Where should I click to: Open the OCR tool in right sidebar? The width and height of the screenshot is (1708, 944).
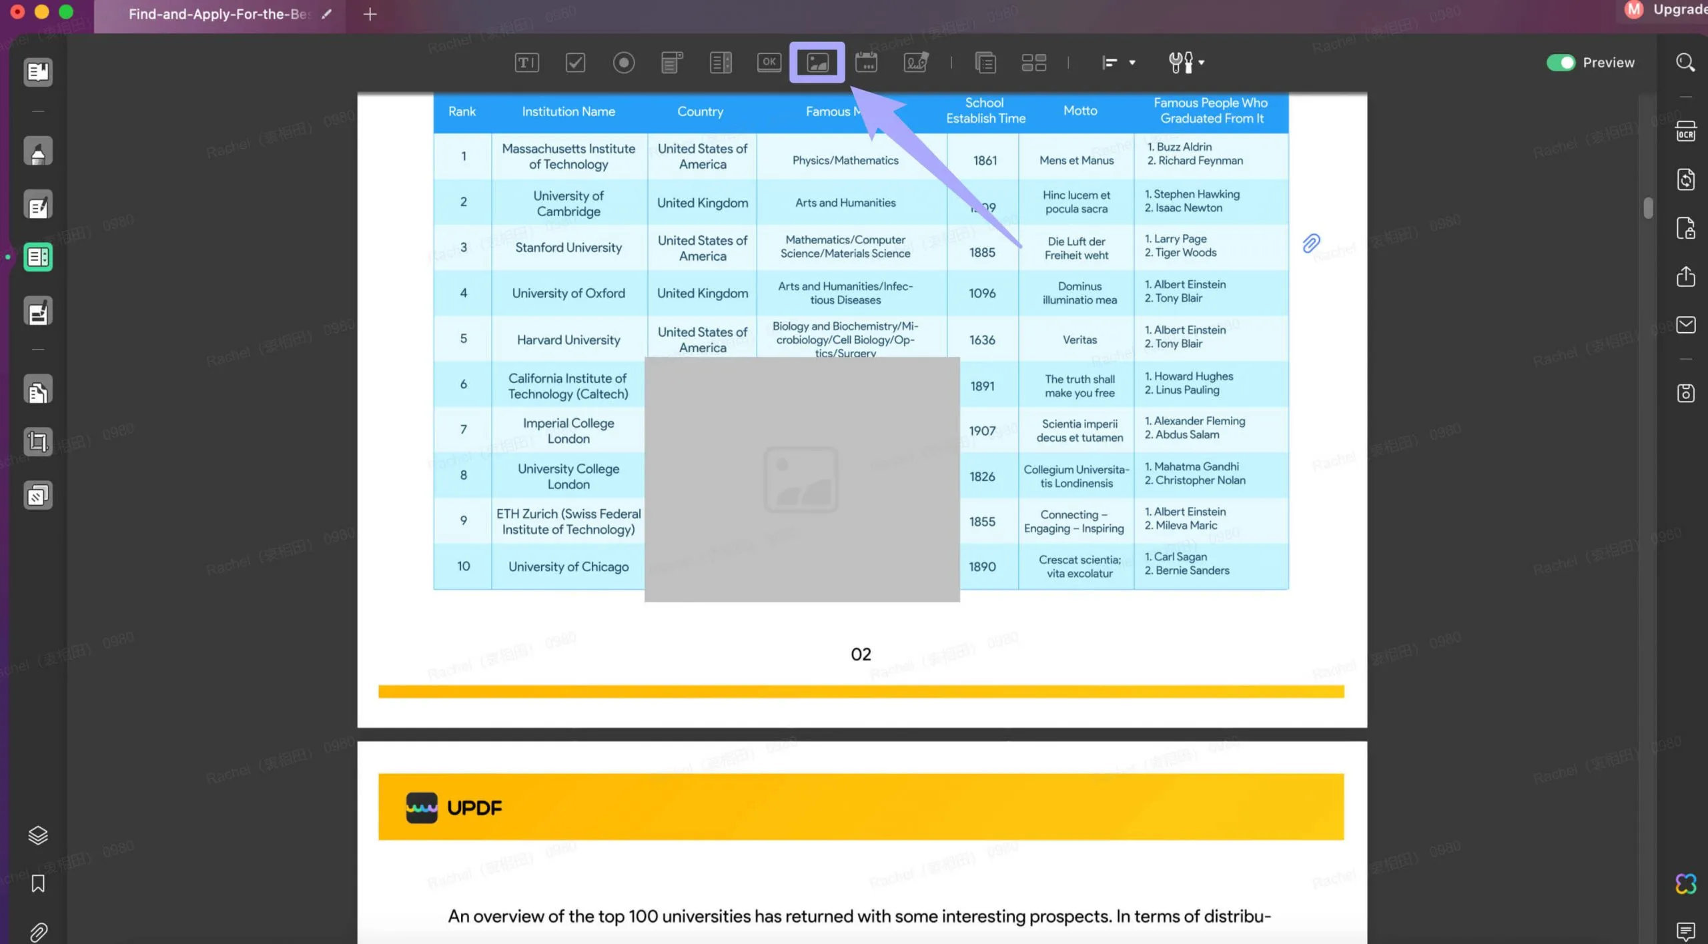click(1686, 131)
